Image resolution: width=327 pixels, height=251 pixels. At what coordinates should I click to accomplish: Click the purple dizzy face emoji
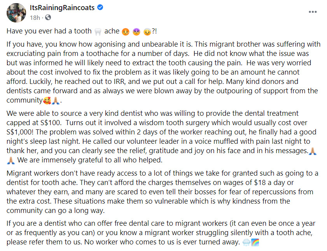click(x=136, y=31)
